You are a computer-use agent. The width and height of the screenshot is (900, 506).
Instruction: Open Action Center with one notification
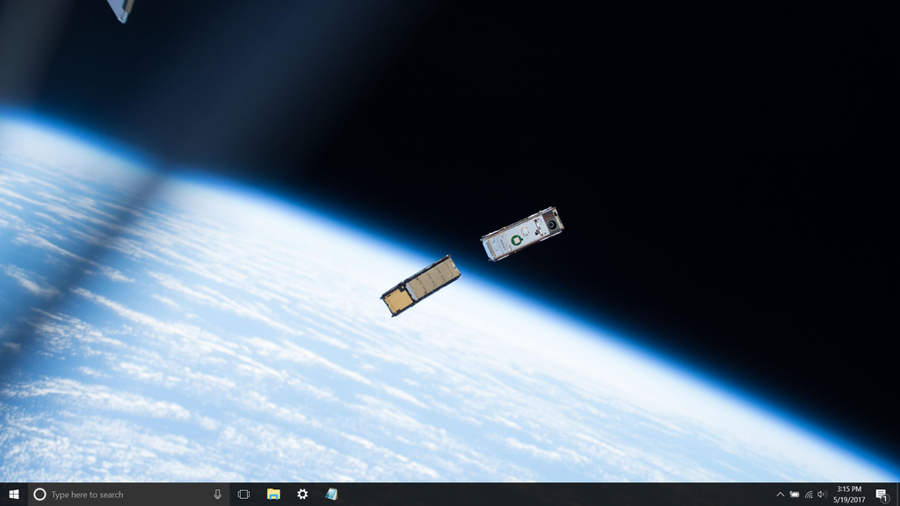coord(882,495)
